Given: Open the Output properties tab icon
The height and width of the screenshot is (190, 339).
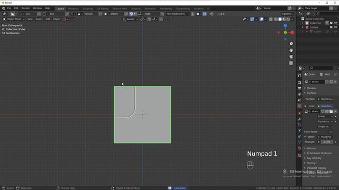Looking at the screenshot, I should click(299, 88).
